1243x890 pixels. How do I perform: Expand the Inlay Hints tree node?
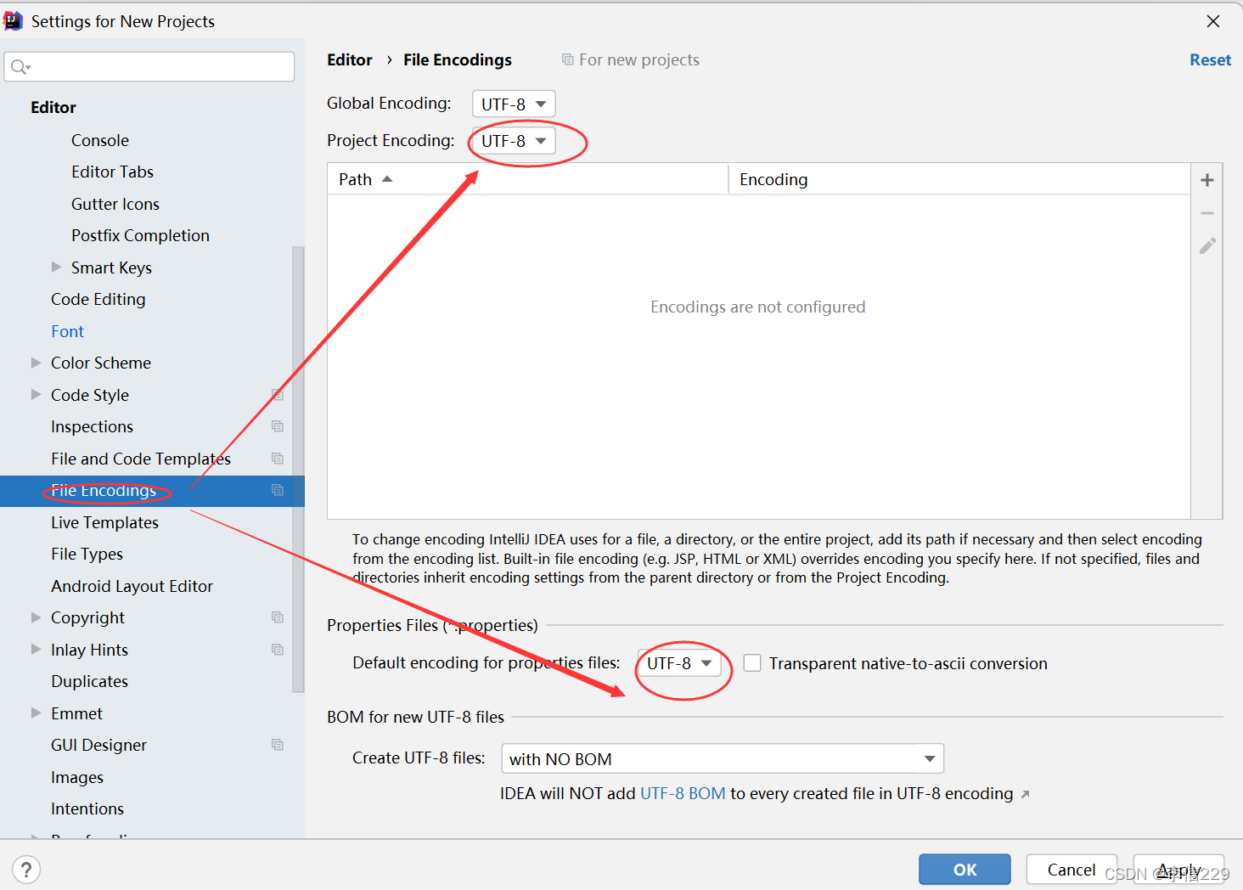(37, 649)
